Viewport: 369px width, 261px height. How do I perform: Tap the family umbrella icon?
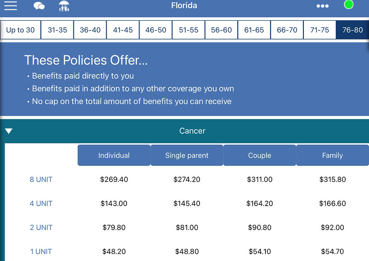(64, 6)
